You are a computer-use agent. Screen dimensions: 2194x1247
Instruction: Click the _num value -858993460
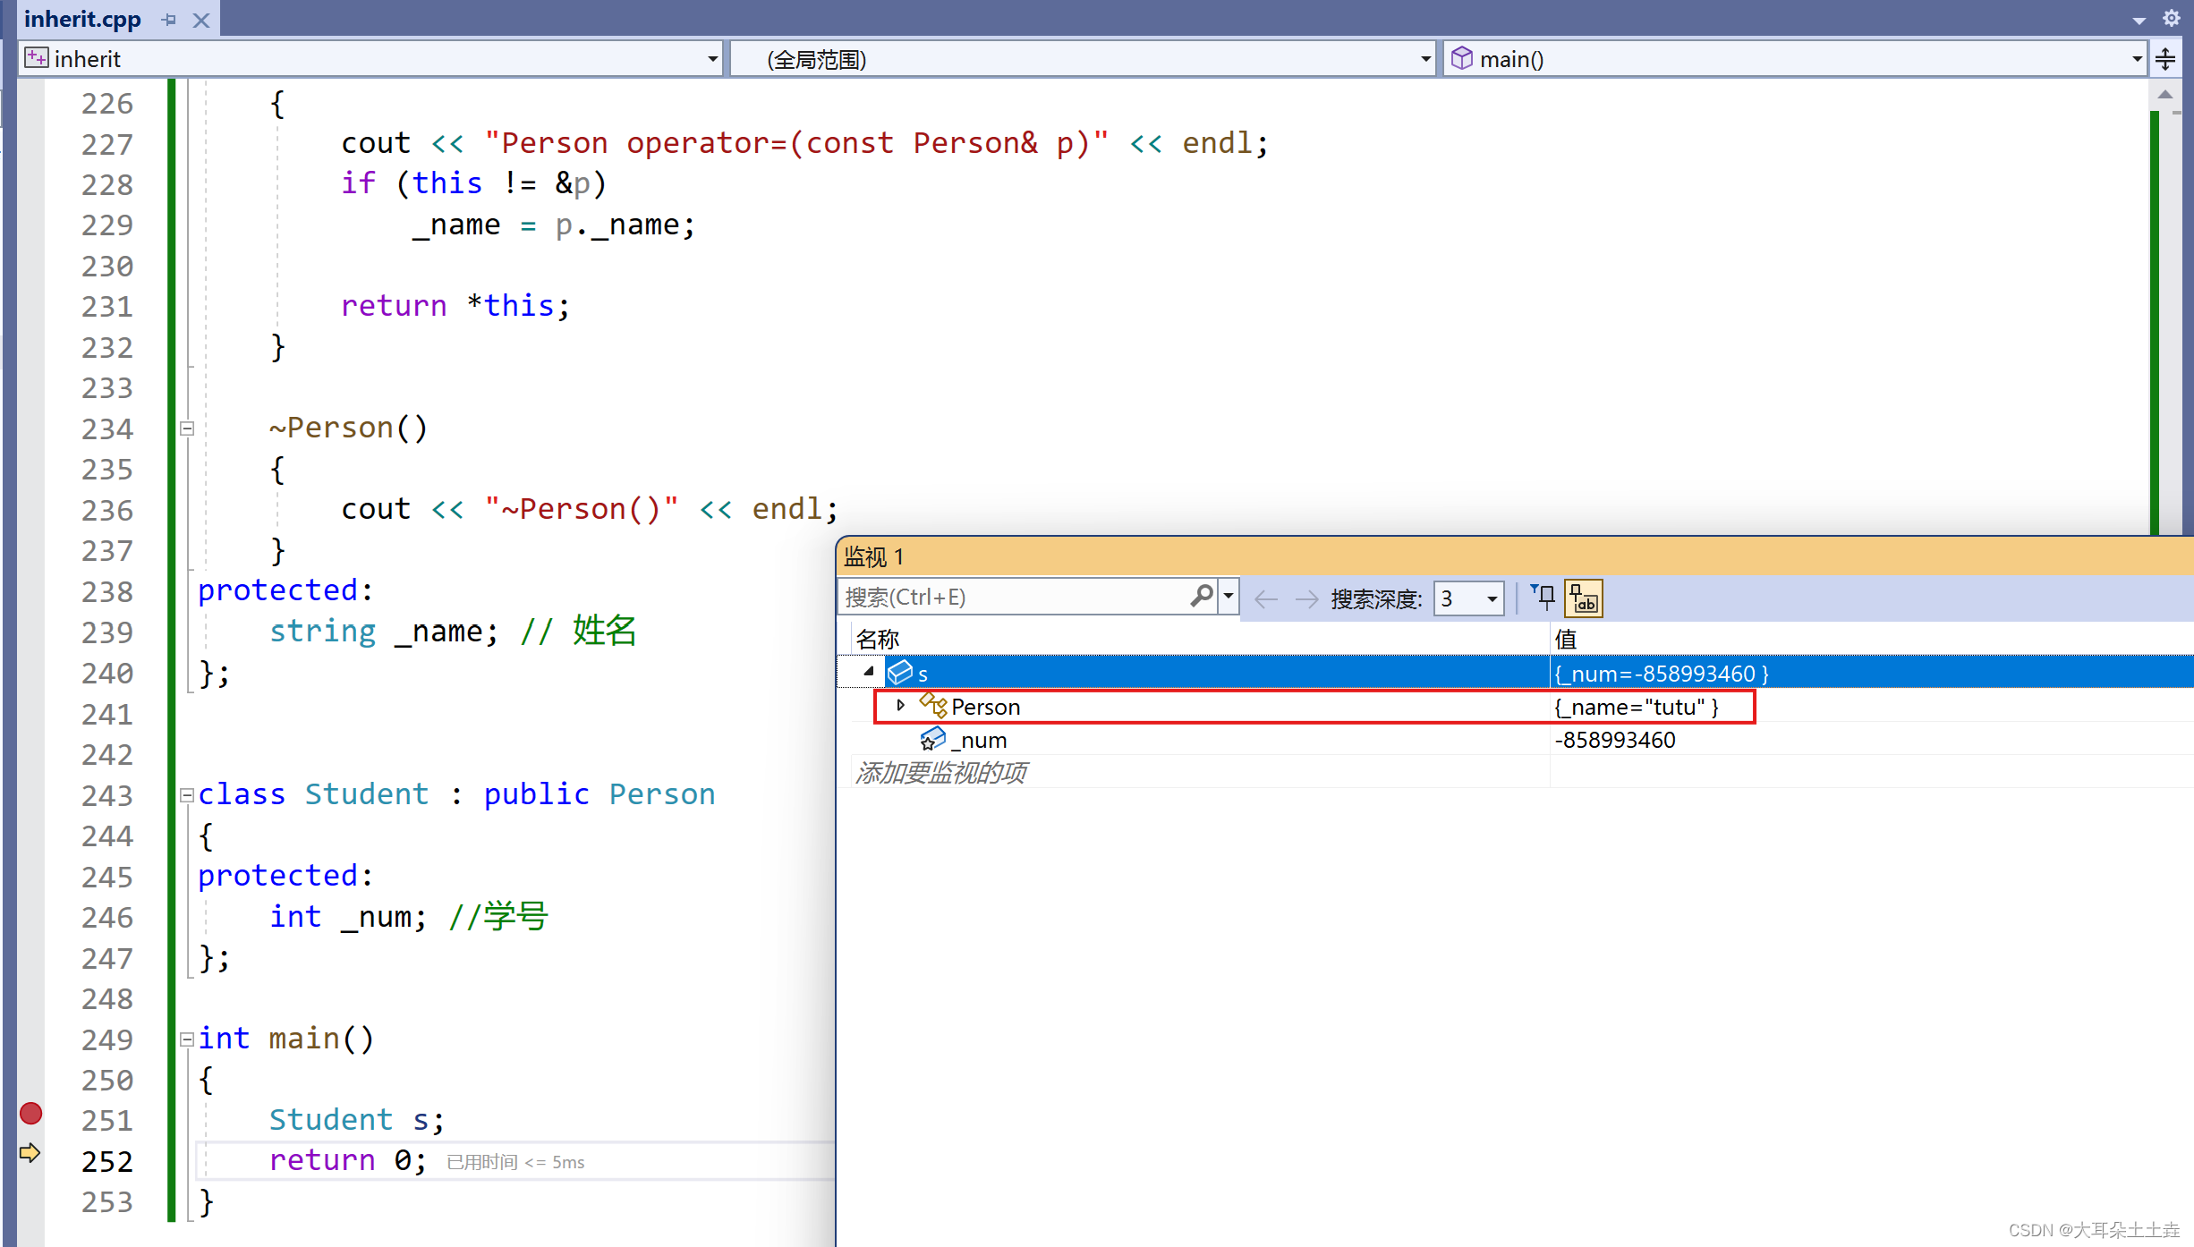(1615, 740)
